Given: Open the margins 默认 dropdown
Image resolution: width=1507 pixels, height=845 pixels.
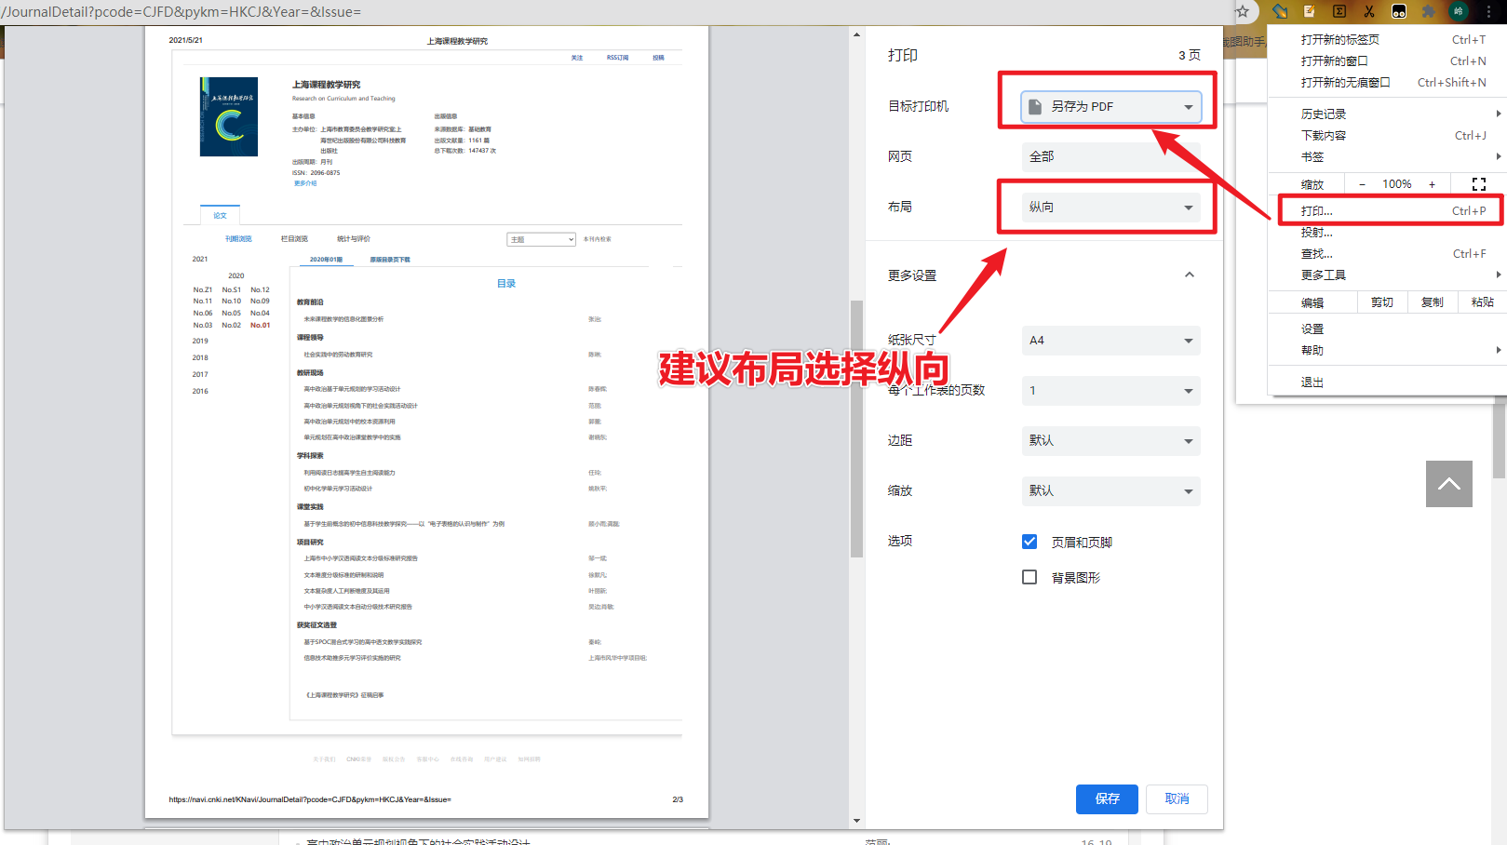Looking at the screenshot, I should point(1110,441).
